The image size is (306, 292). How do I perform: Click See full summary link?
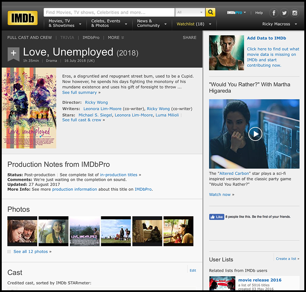tap(79, 92)
